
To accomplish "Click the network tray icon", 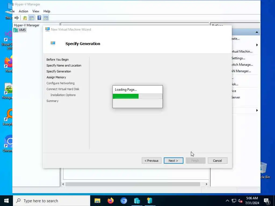I will (x=234, y=201).
